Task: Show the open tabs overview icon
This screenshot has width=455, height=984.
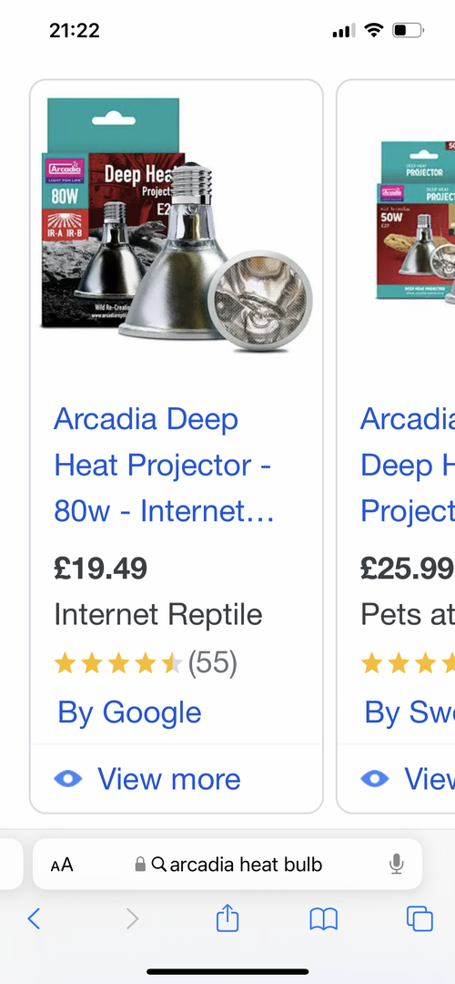Action: pyautogui.click(x=420, y=918)
